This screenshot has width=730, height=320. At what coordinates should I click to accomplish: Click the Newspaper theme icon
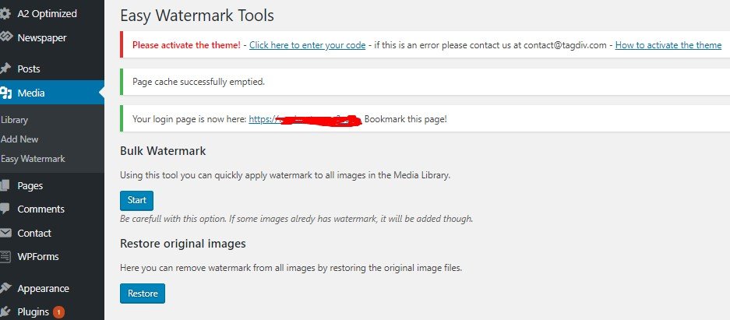coord(5,37)
